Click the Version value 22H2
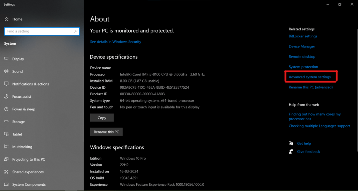The width and height of the screenshot is (358, 191). [x=125, y=165]
